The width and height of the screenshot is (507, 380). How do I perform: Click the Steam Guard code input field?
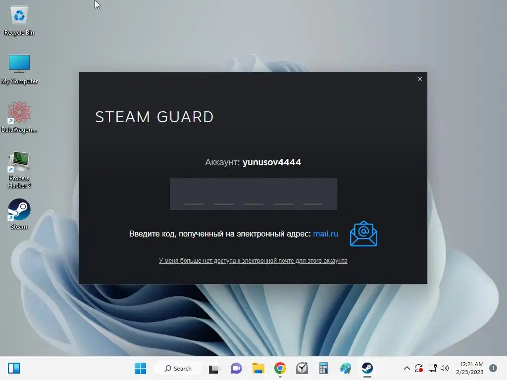tap(253, 194)
